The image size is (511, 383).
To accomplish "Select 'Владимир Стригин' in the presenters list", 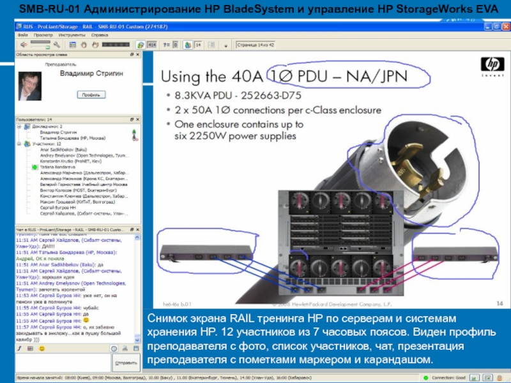I will [58, 132].
